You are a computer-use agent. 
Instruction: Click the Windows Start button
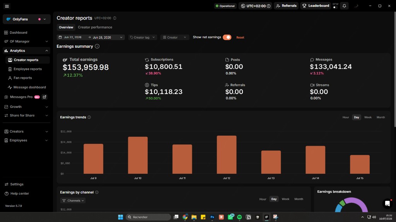click(121, 217)
